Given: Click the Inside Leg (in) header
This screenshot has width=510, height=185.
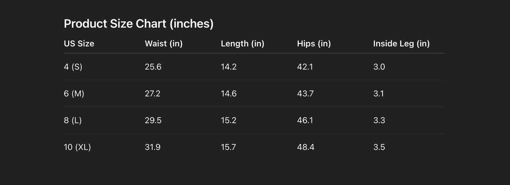Looking at the screenshot, I should tap(401, 44).
